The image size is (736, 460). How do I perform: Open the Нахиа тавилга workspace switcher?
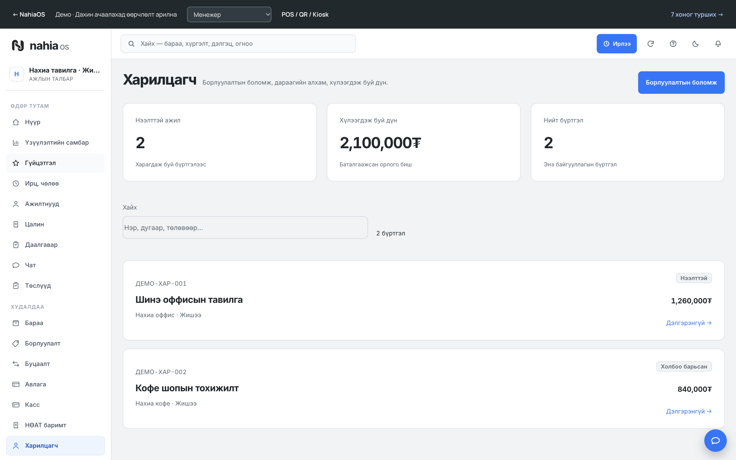click(x=55, y=74)
